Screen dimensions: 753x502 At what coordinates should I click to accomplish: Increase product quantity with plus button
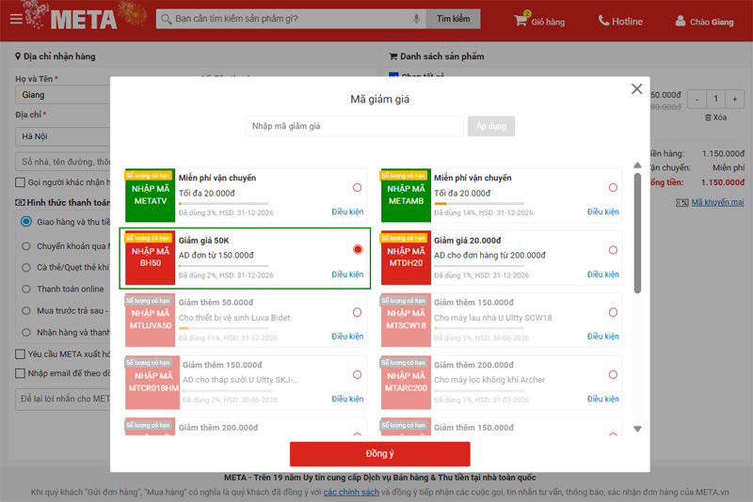[737, 99]
